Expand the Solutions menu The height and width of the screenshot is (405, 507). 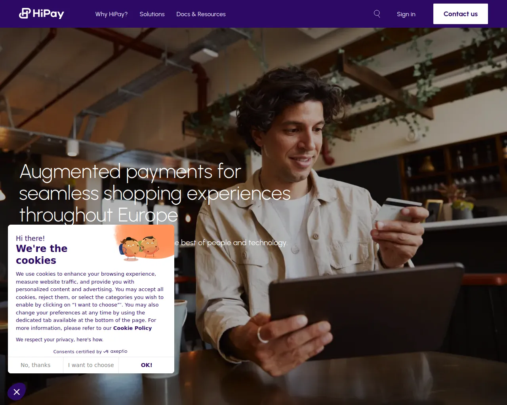(x=152, y=14)
